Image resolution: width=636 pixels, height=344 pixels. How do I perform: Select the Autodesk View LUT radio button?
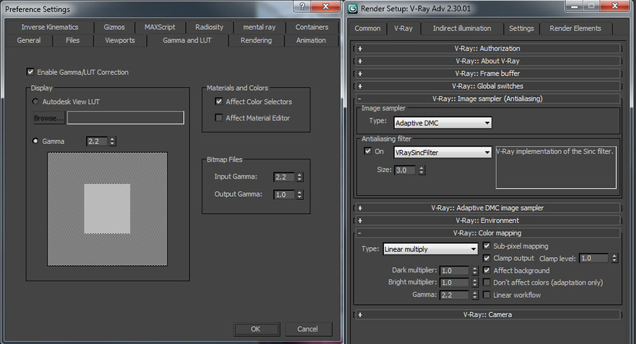click(35, 102)
